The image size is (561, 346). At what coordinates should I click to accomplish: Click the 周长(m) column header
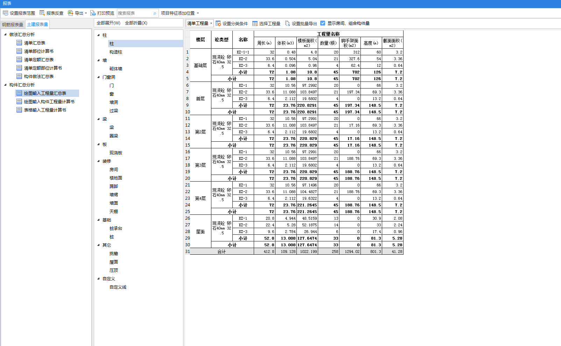coord(265,43)
